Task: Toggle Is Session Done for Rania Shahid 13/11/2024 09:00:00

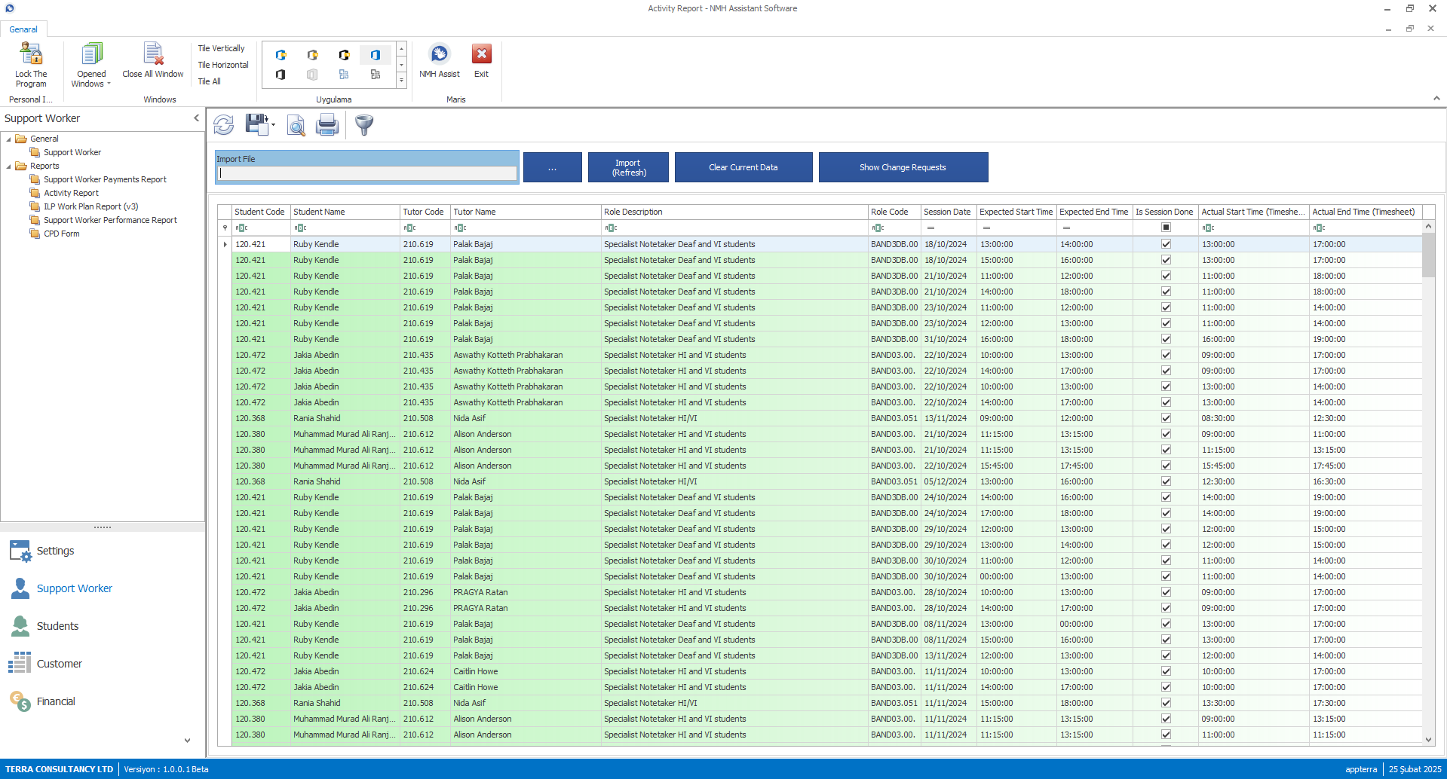Action: pos(1166,418)
